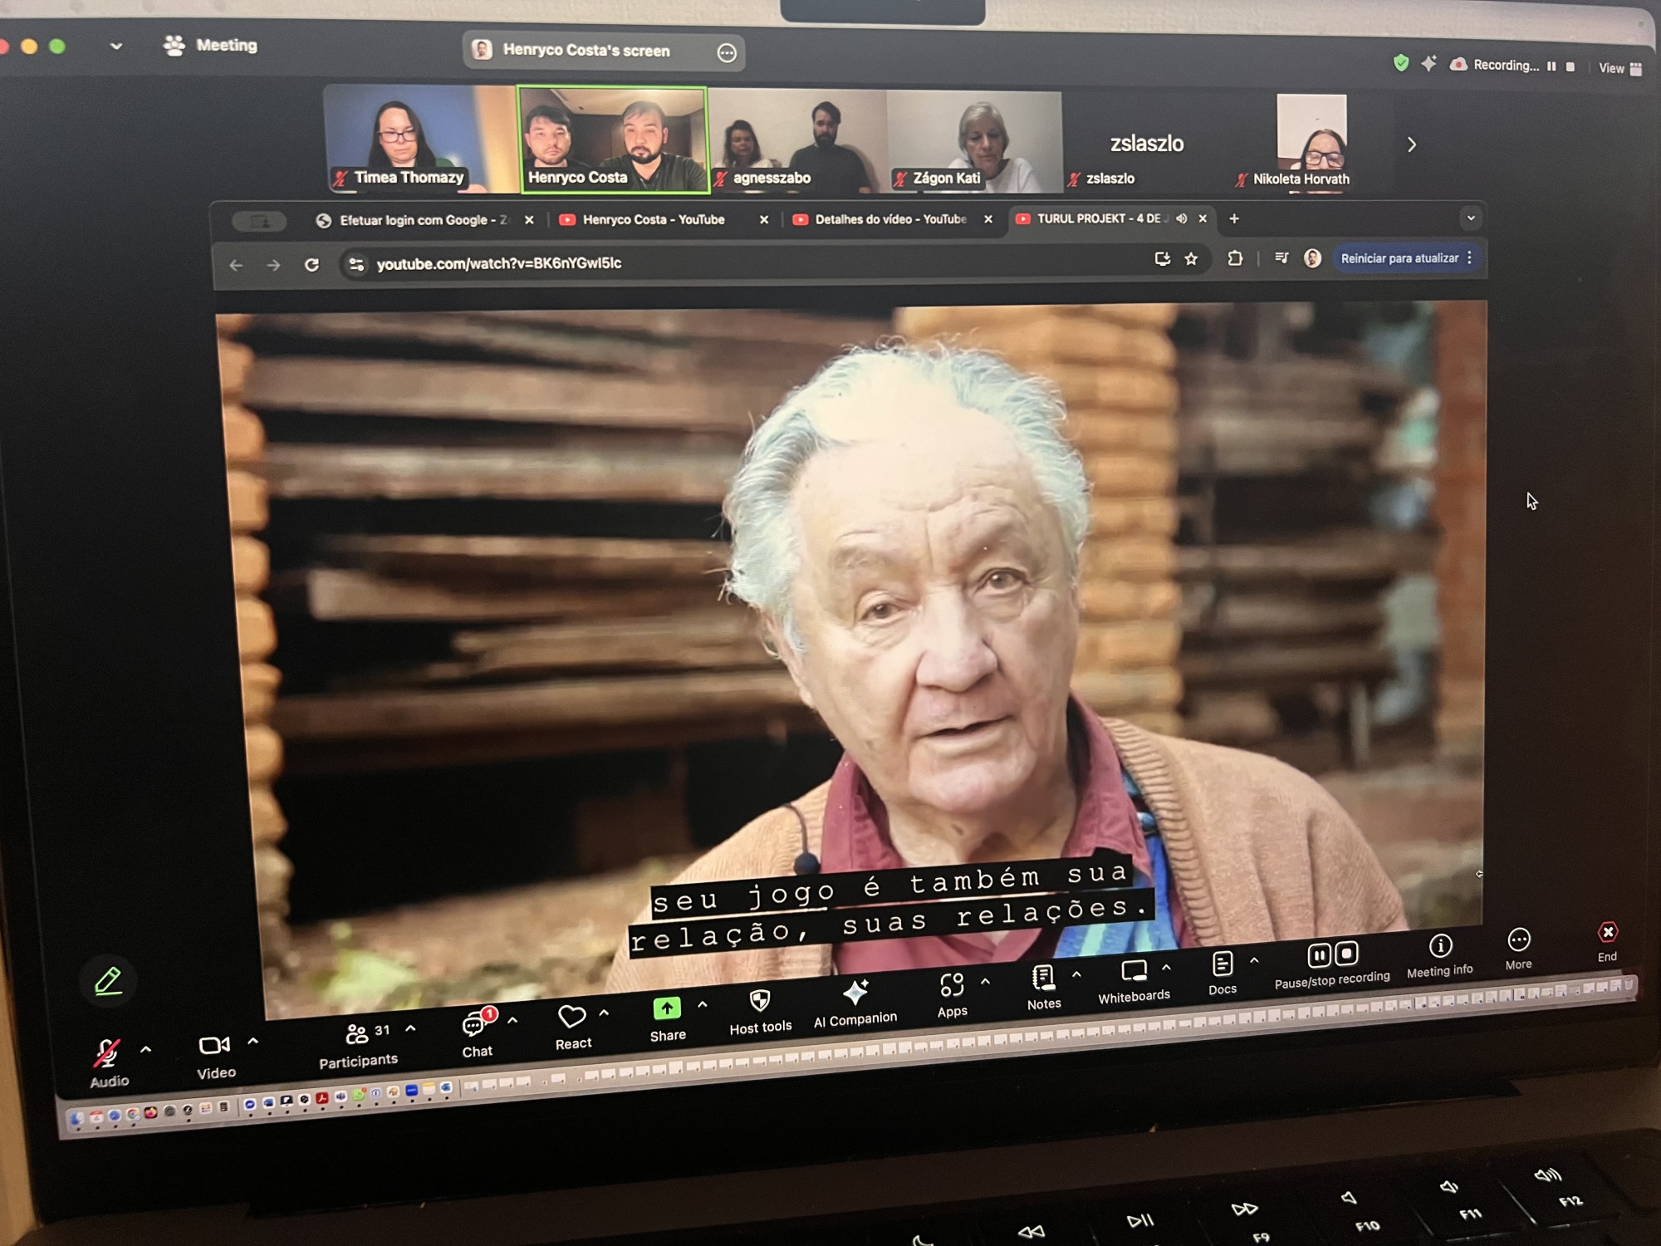Expand the chevron beside Notes
The height and width of the screenshot is (1246, 1661).
(x=1076, y=974)
